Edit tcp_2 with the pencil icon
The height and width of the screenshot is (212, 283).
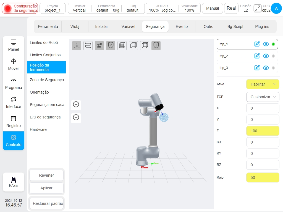pyautogui.click(x=257, y=56)
